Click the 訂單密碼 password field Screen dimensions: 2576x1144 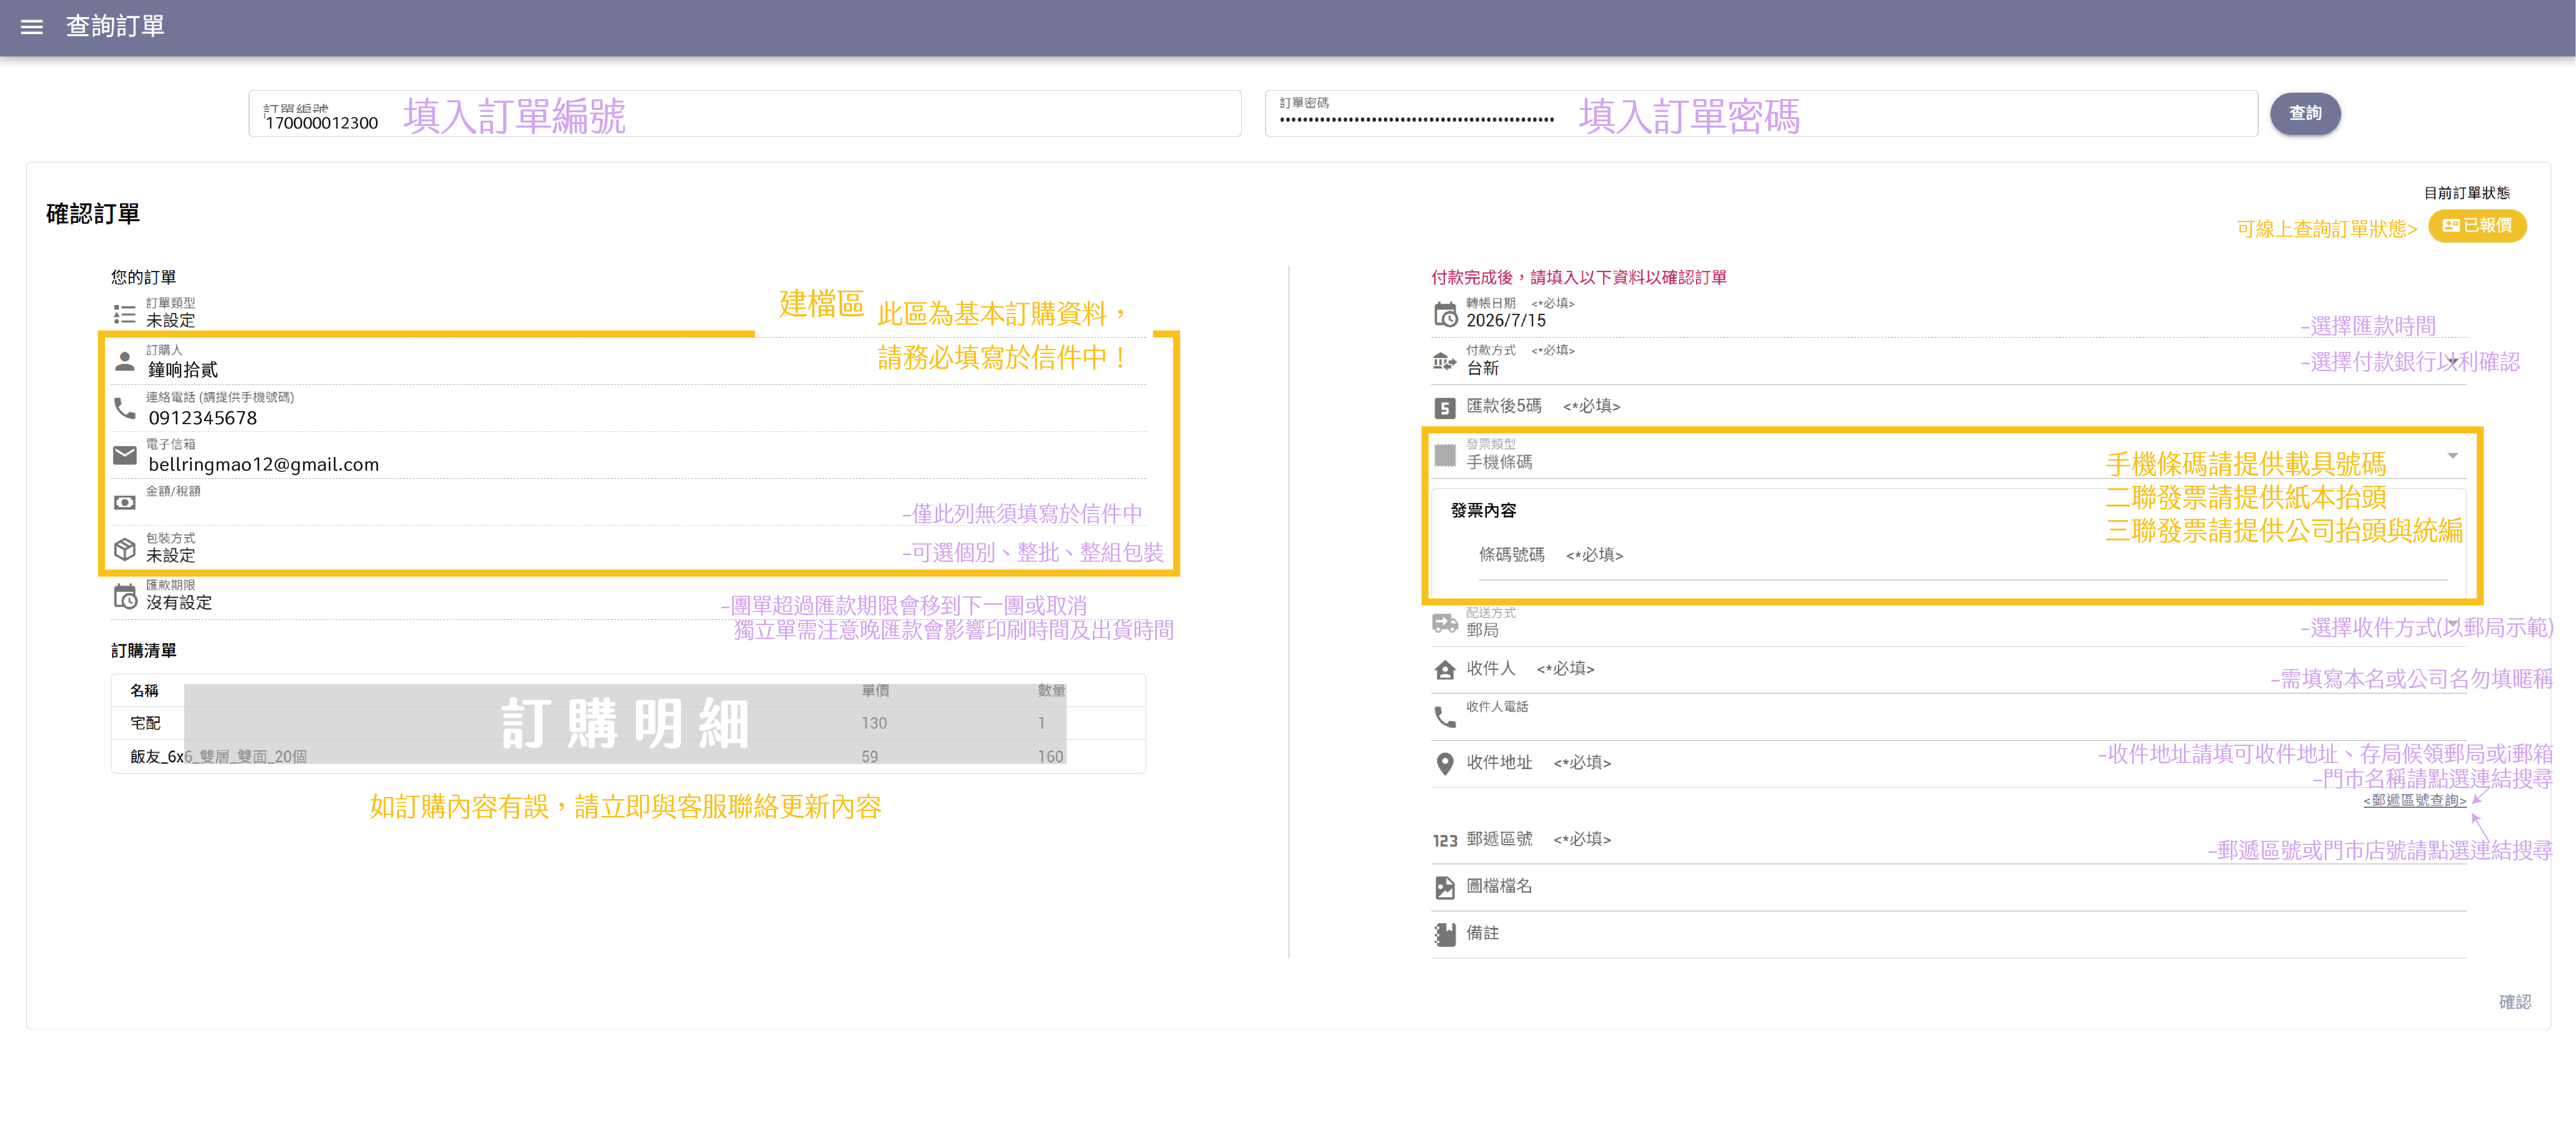pyautogui.click(x=1761, y=114)
